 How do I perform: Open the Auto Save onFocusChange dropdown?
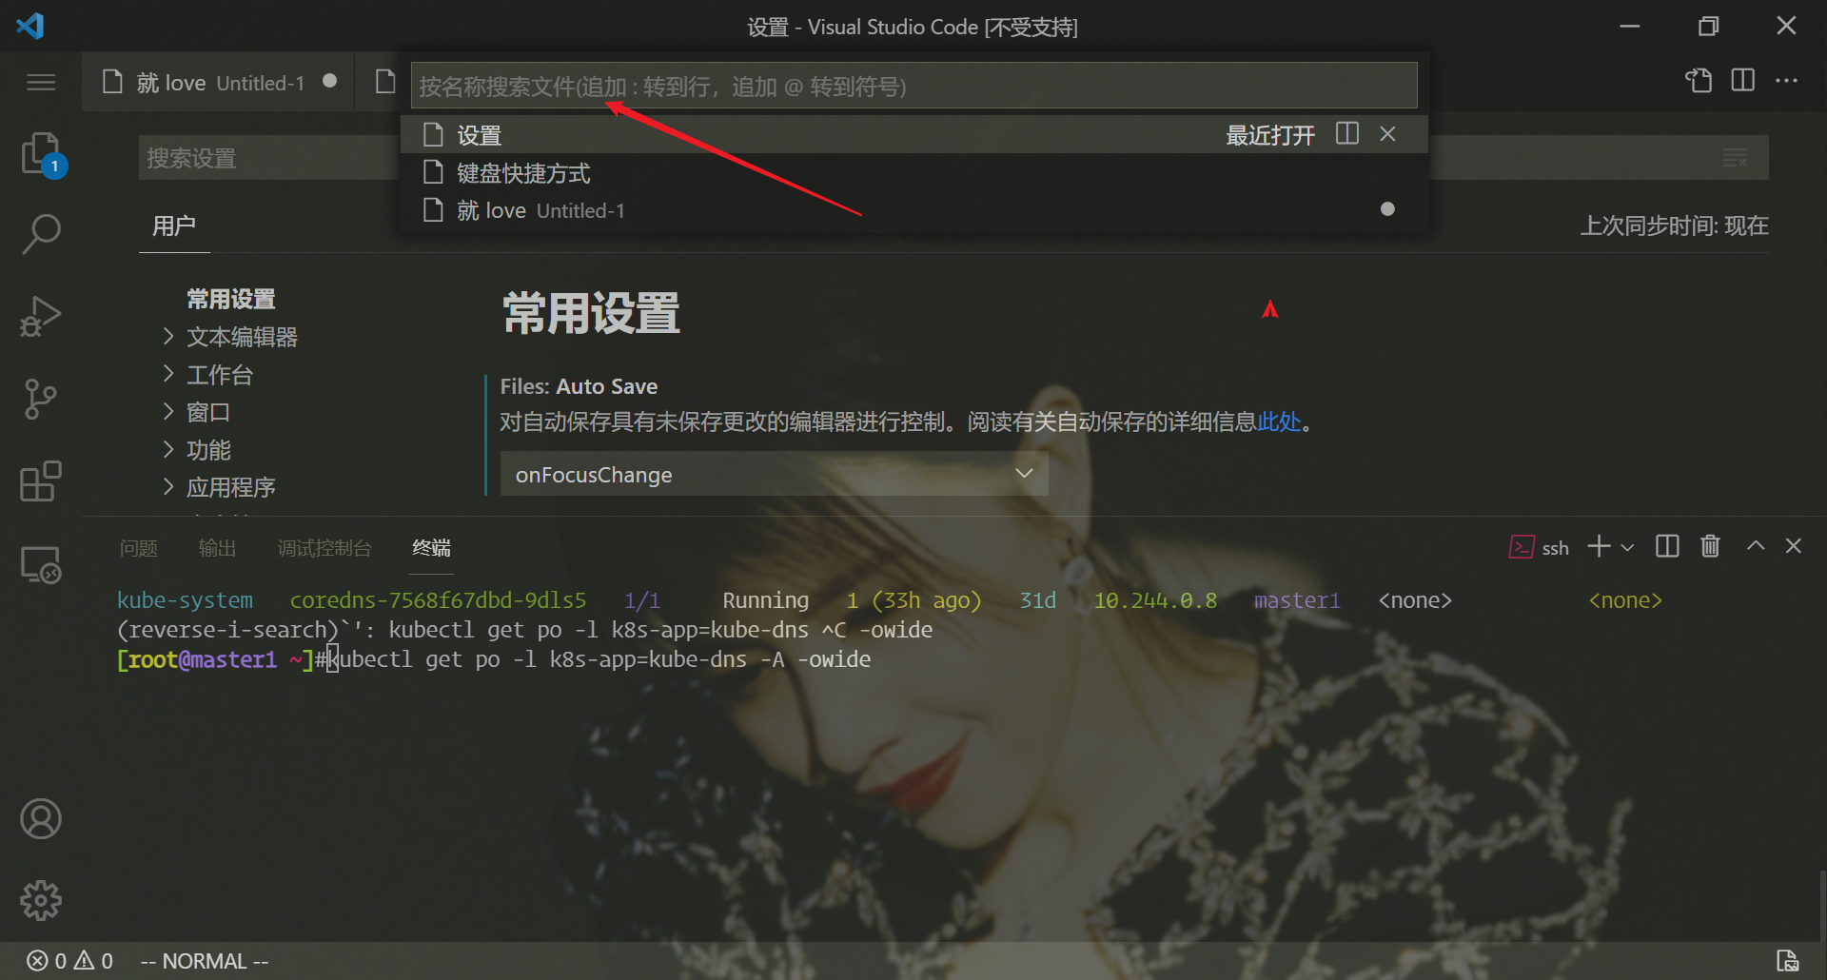[x=774, y=474]
